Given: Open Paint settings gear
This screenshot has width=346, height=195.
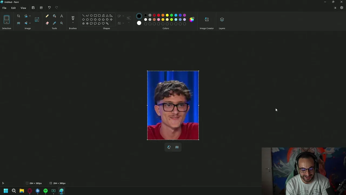Looking at the screenshot, I should [x=342, y=8].
